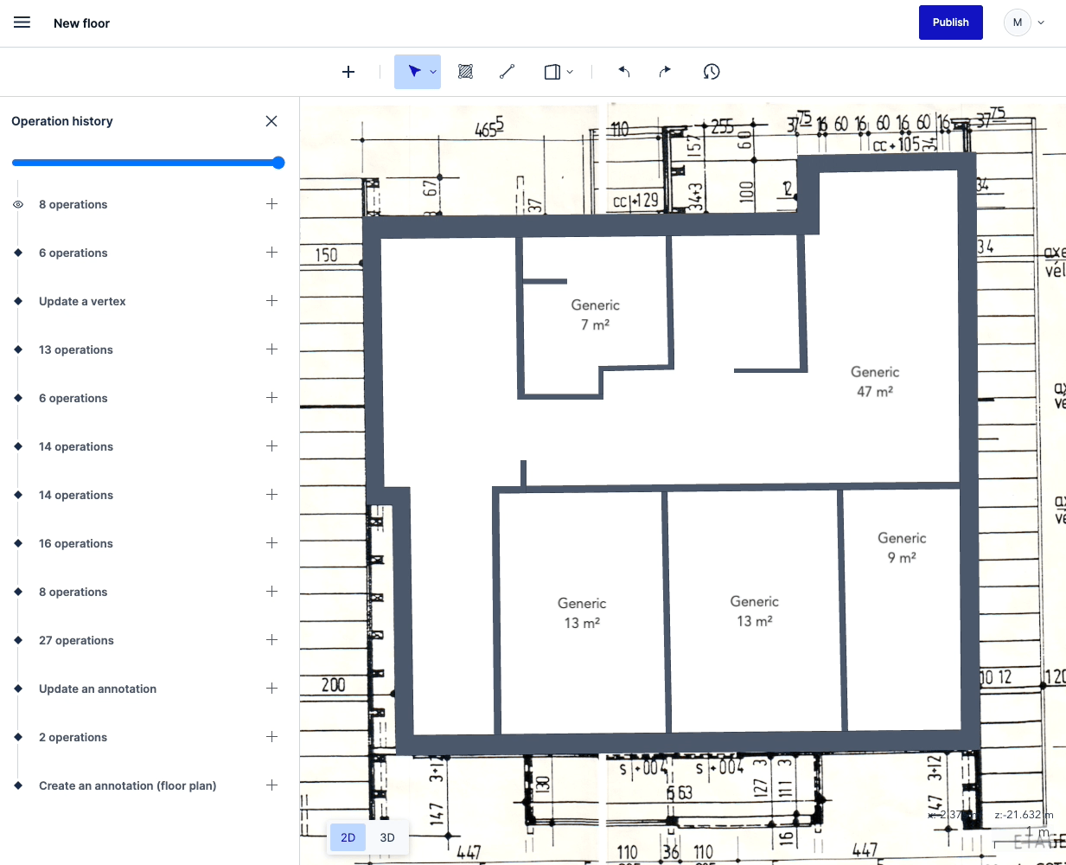Screen dimensions: 1066x865
Task: Open the selection tool dropdown arrow
Action: [433, 73]
